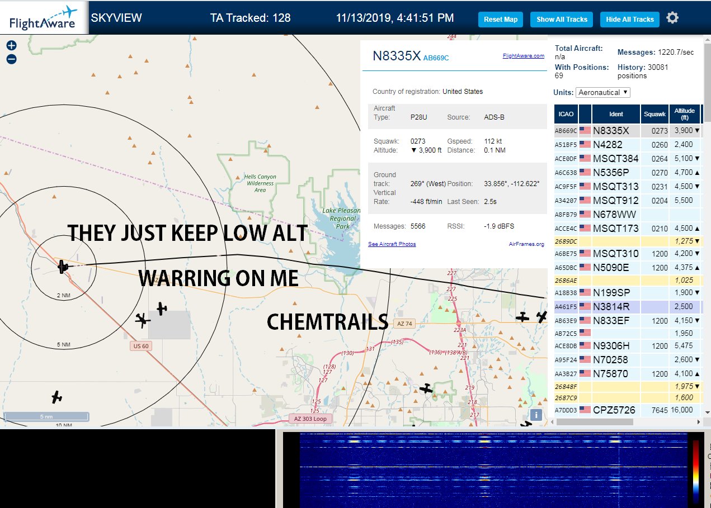Open the Units Aeronautical dropdown
Screen dimensions: 711x508
603,92
